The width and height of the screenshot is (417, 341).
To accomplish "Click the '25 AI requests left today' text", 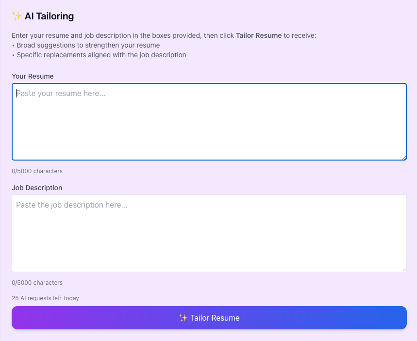I will click(45, 298).
